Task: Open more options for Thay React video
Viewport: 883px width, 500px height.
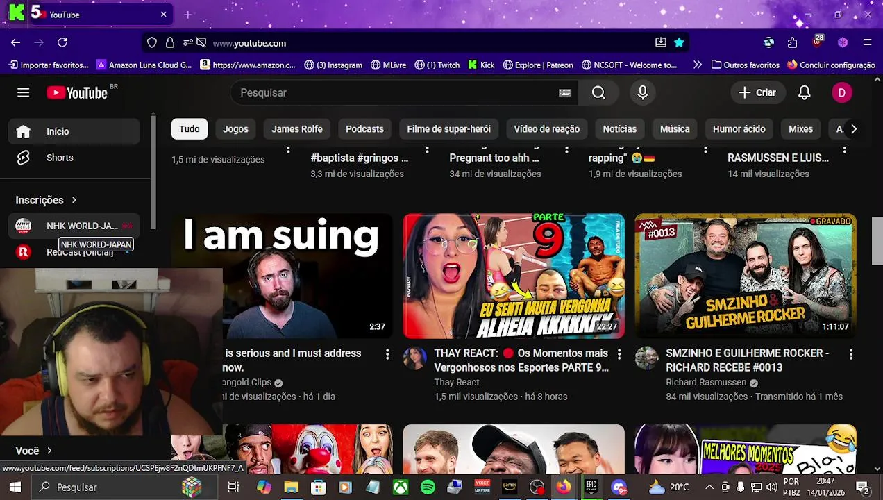Action: pos(619,354)
